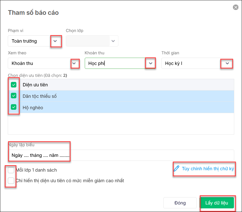Click the Học kỳ I value
The width and height of the screenshot is (242, 212).
[x=174, y=63]
